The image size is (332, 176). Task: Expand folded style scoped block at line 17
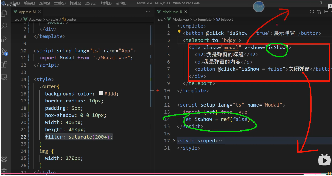pos(174,141)
